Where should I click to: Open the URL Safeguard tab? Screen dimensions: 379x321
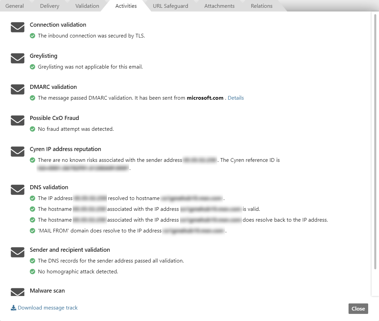(171, 6)
